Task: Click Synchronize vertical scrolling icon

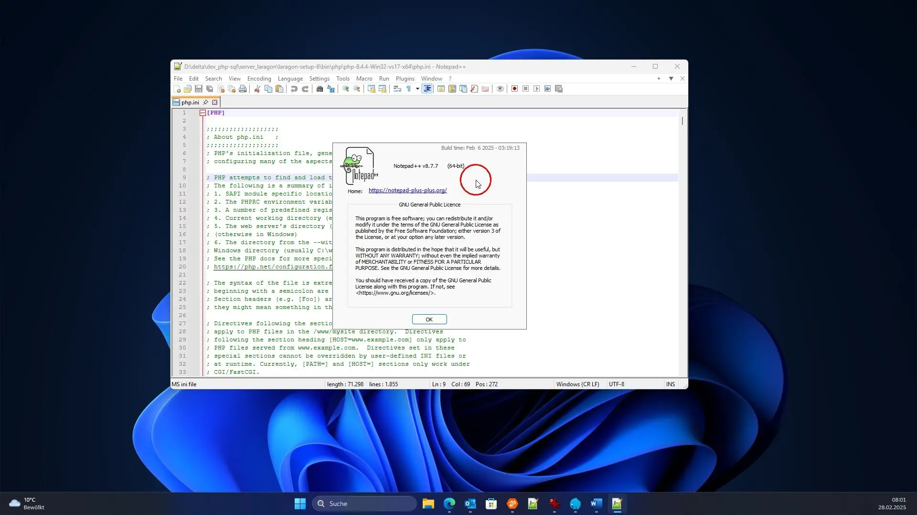Action: pos(371,89)
